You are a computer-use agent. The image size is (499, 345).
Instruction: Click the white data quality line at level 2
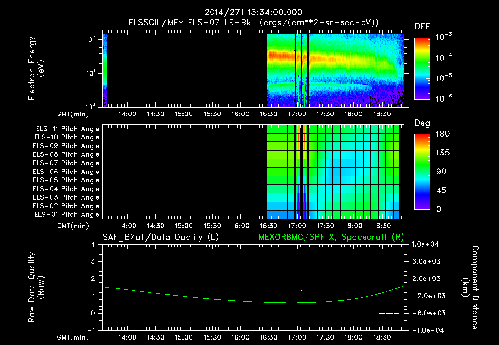pos(204,279)
